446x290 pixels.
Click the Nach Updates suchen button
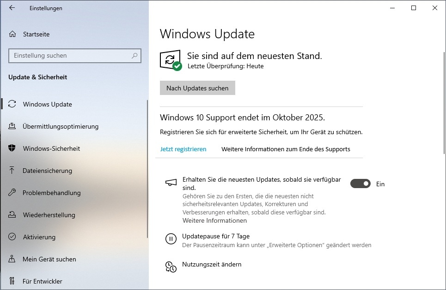pos(197,88)
